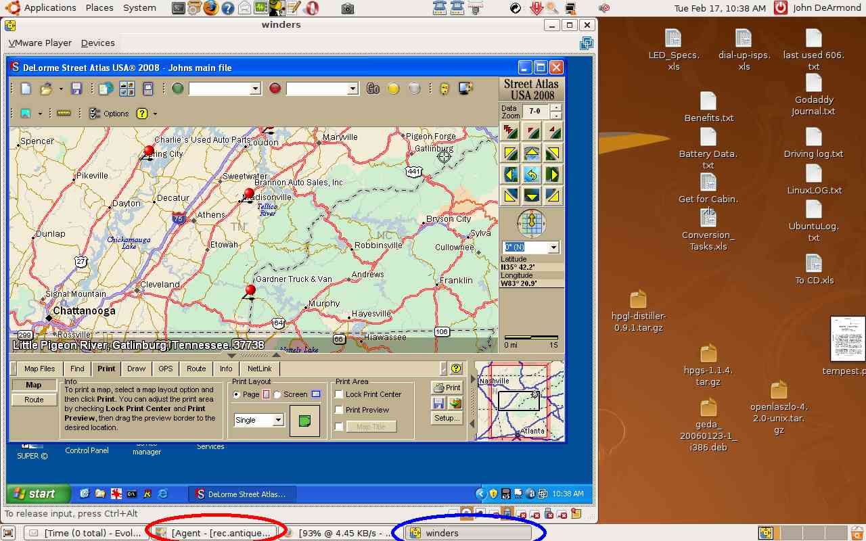The image size is (866, 541).
Task: Click the Open file folder icon
Action: point(46,89)
